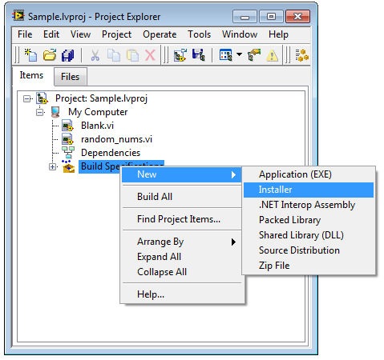Select the random_nums.vi label in tree
The width and height of the screenshot is (384, 360).
[117, 139]
